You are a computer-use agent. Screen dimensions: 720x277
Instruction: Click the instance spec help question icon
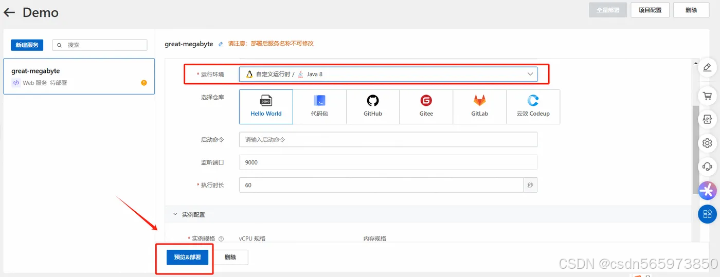click(x=221, y=238)
